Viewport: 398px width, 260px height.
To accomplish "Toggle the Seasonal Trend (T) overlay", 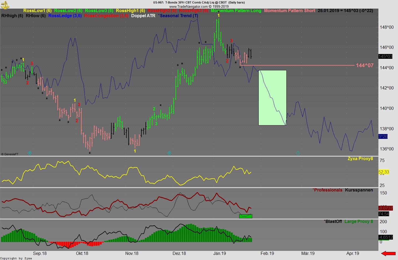I will (x=178, y=16).
